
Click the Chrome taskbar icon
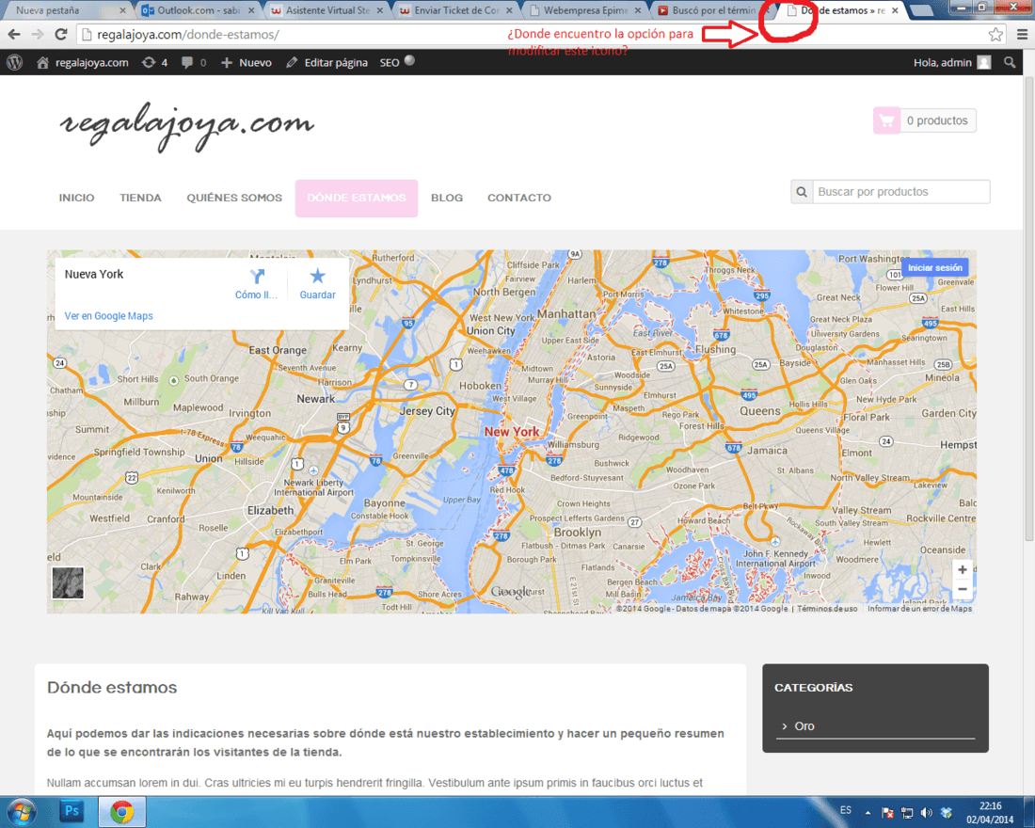pyautogui.click(x=122, y=811)
